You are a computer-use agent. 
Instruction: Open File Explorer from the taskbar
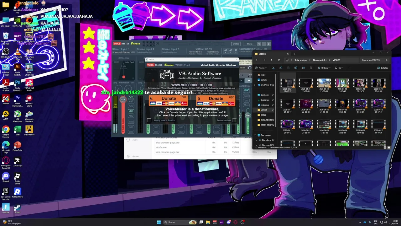pos(208,222)
